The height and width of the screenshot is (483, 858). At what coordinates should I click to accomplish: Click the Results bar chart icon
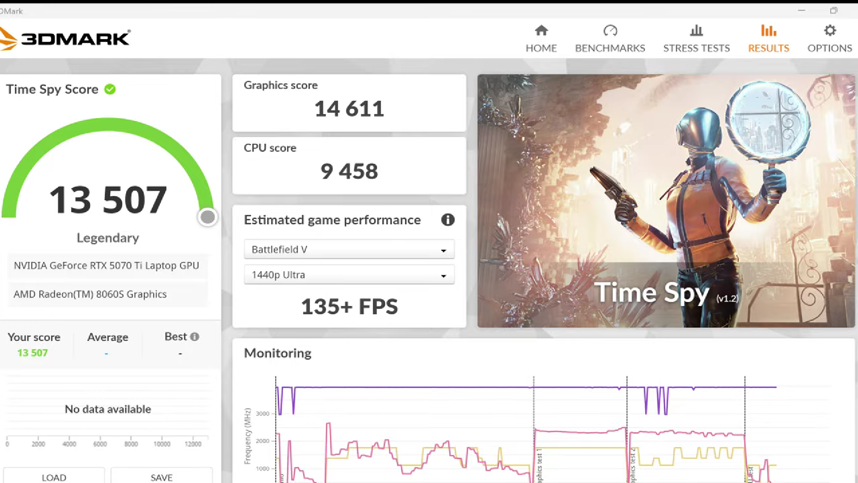click(769, 30)
